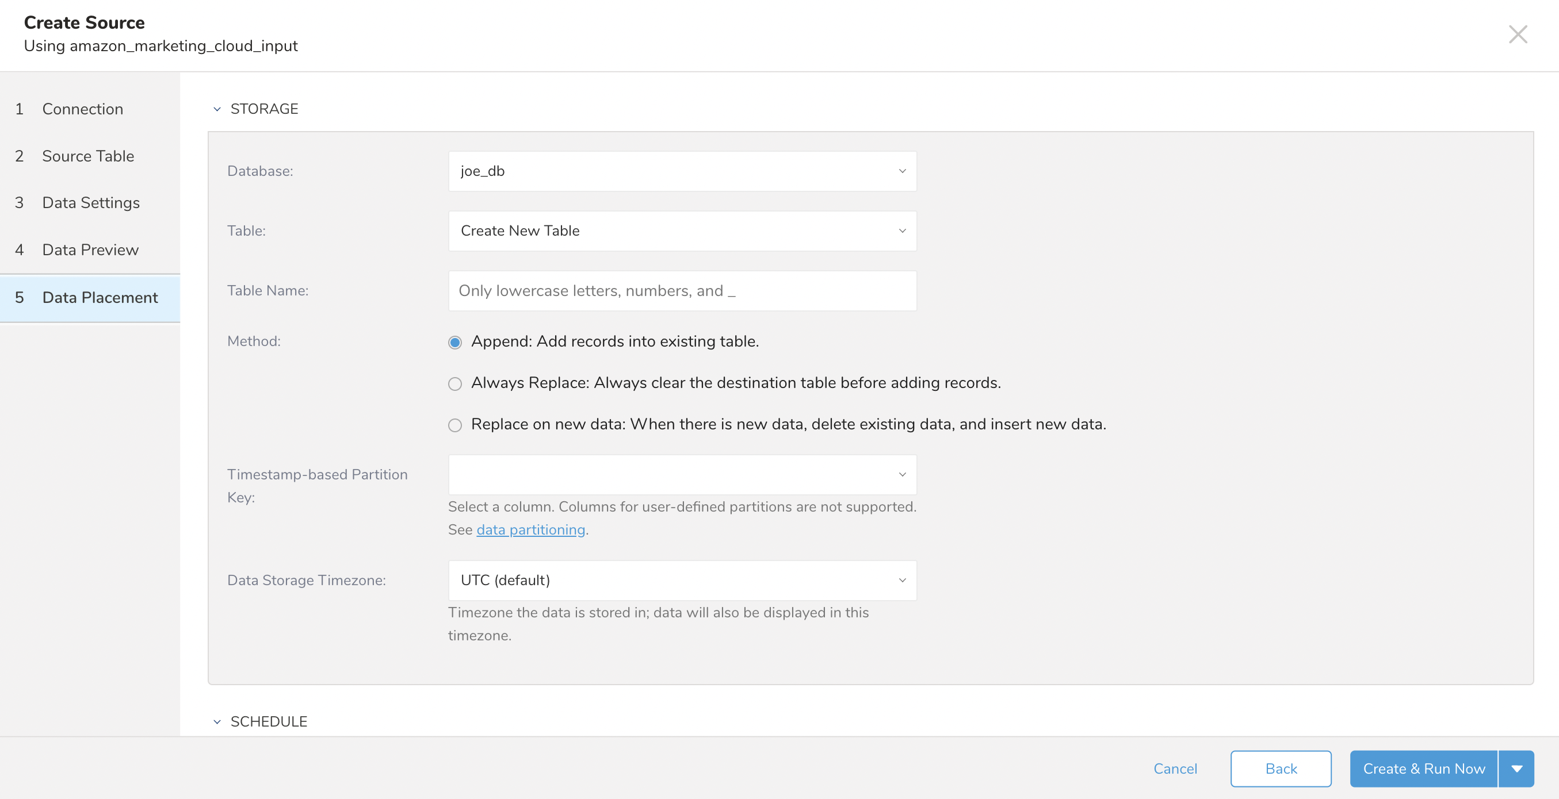
Task: Open the Database dropdown showing joe_db
Action: click(682, 171)
